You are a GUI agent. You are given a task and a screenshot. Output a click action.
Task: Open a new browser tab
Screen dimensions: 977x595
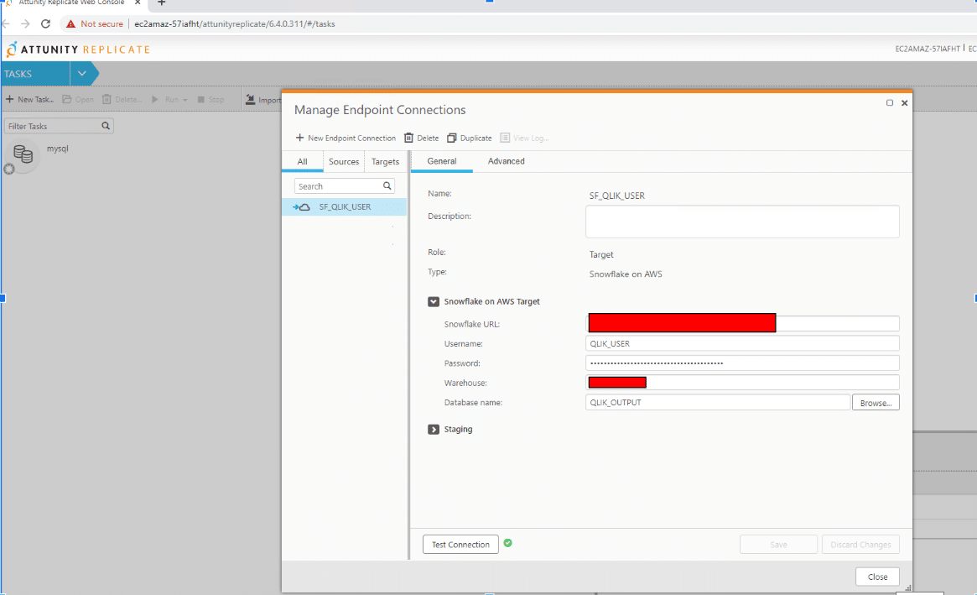tap(161, 3)
